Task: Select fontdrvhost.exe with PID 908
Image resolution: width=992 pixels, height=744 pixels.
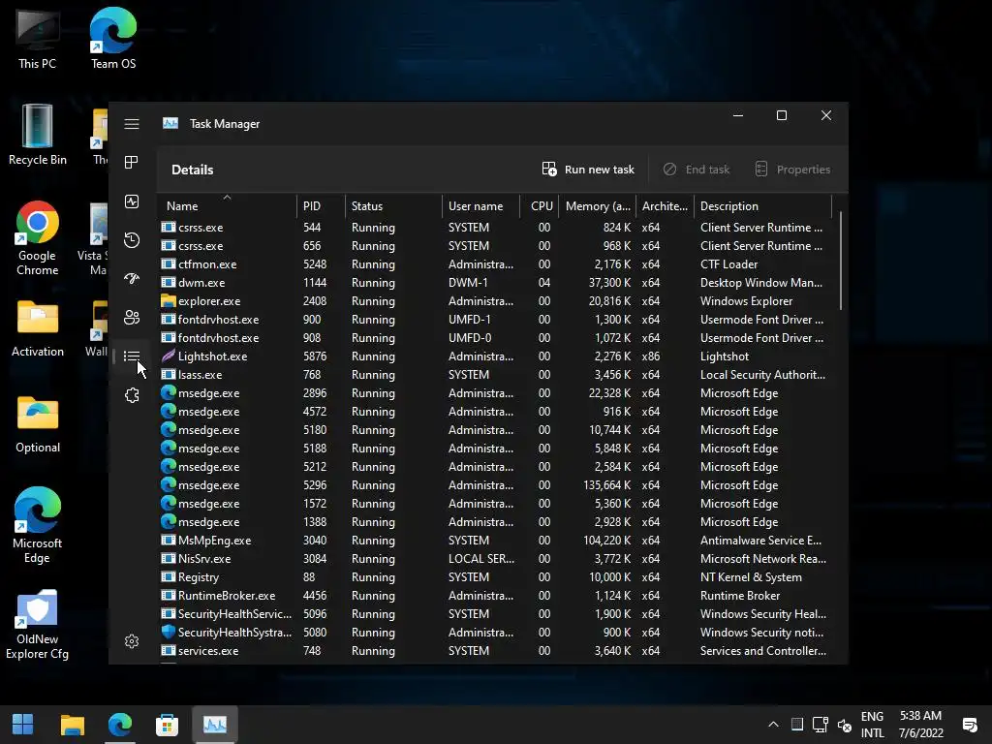Action: point(497,338)
